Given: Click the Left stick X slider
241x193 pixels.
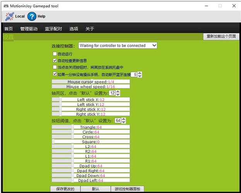Looking at the screenshot, I should [91, 100].
